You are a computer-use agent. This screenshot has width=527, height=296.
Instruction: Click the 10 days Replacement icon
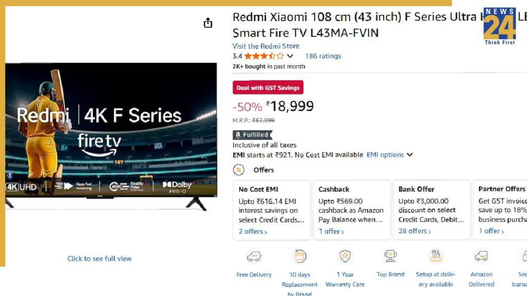300,256
